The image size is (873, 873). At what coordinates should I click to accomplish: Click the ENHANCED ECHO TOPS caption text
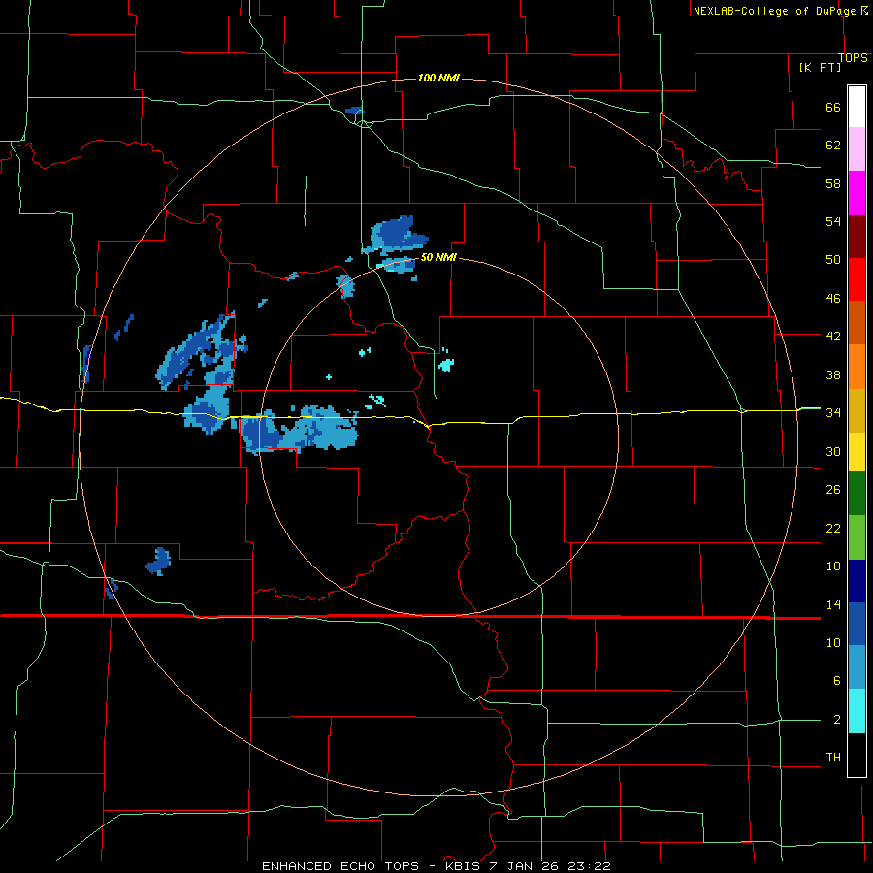(340, 866)
